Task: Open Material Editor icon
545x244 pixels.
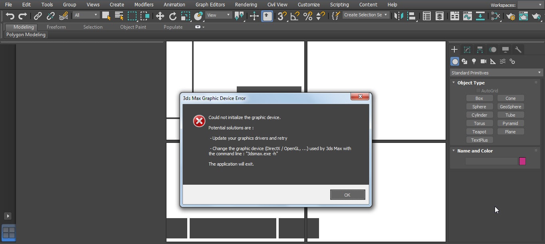Action: click(x=495, y=16)
